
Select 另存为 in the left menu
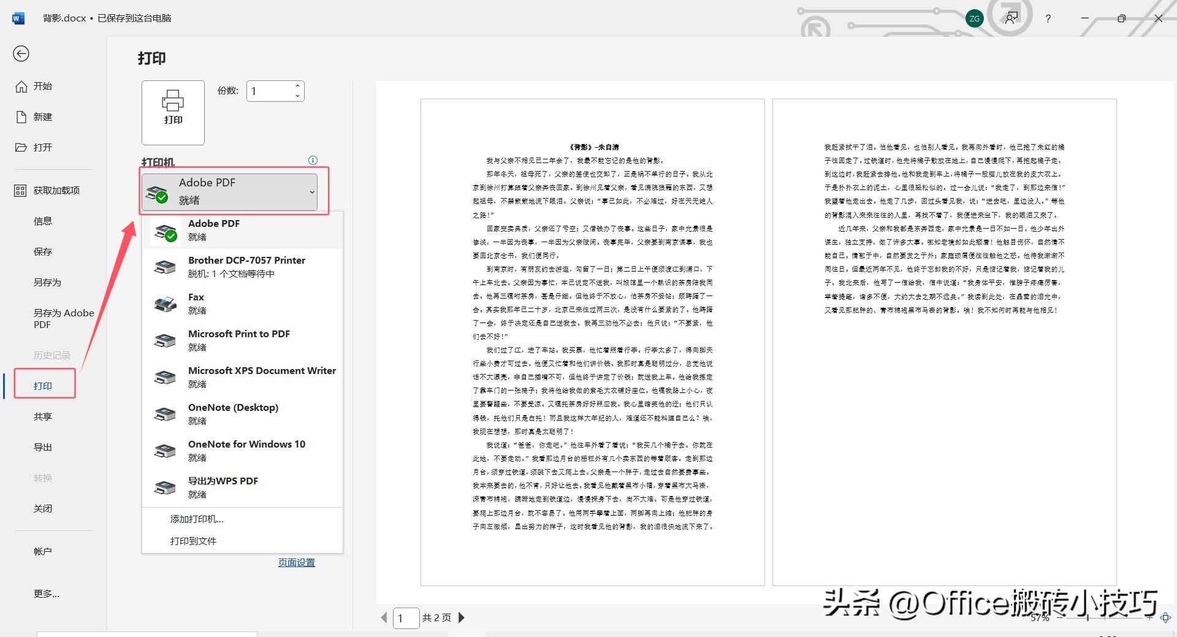click(47, 283)
